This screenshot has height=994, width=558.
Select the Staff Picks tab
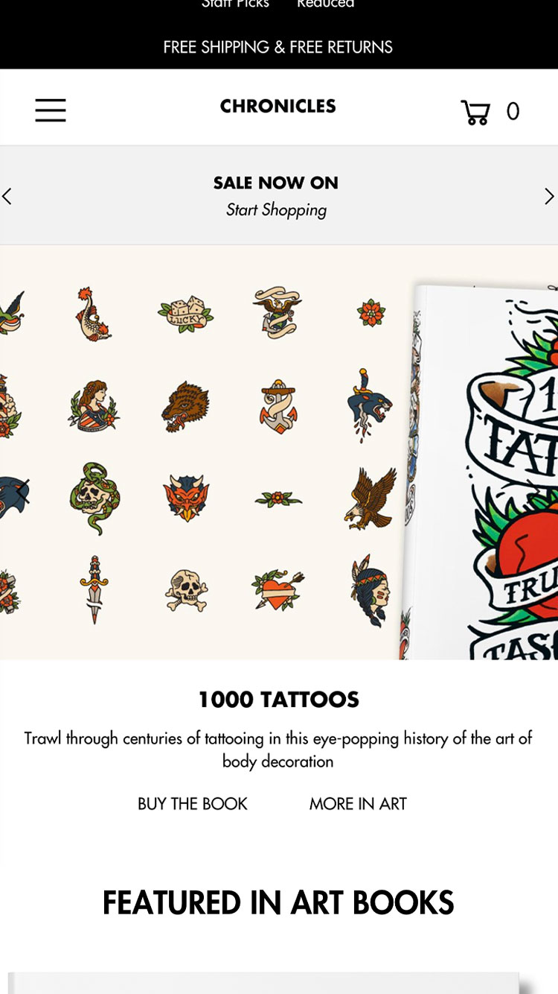pyautogui.click(x=235, y=4)
